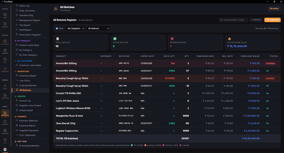Viewport: 284px width, 153px height.
Task: Click the Days Left column header
Action: tap(169, 56)
